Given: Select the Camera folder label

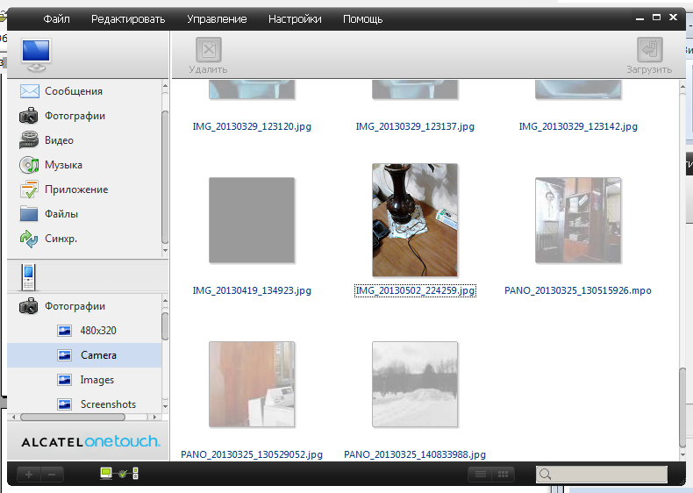Looking at the screenshot, I should 98,355.
